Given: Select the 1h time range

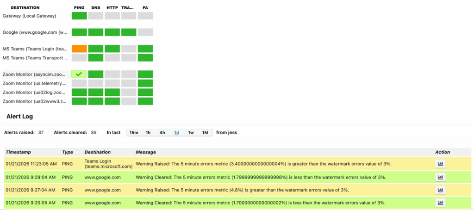Looking at the screenshot, I should 148,132.
